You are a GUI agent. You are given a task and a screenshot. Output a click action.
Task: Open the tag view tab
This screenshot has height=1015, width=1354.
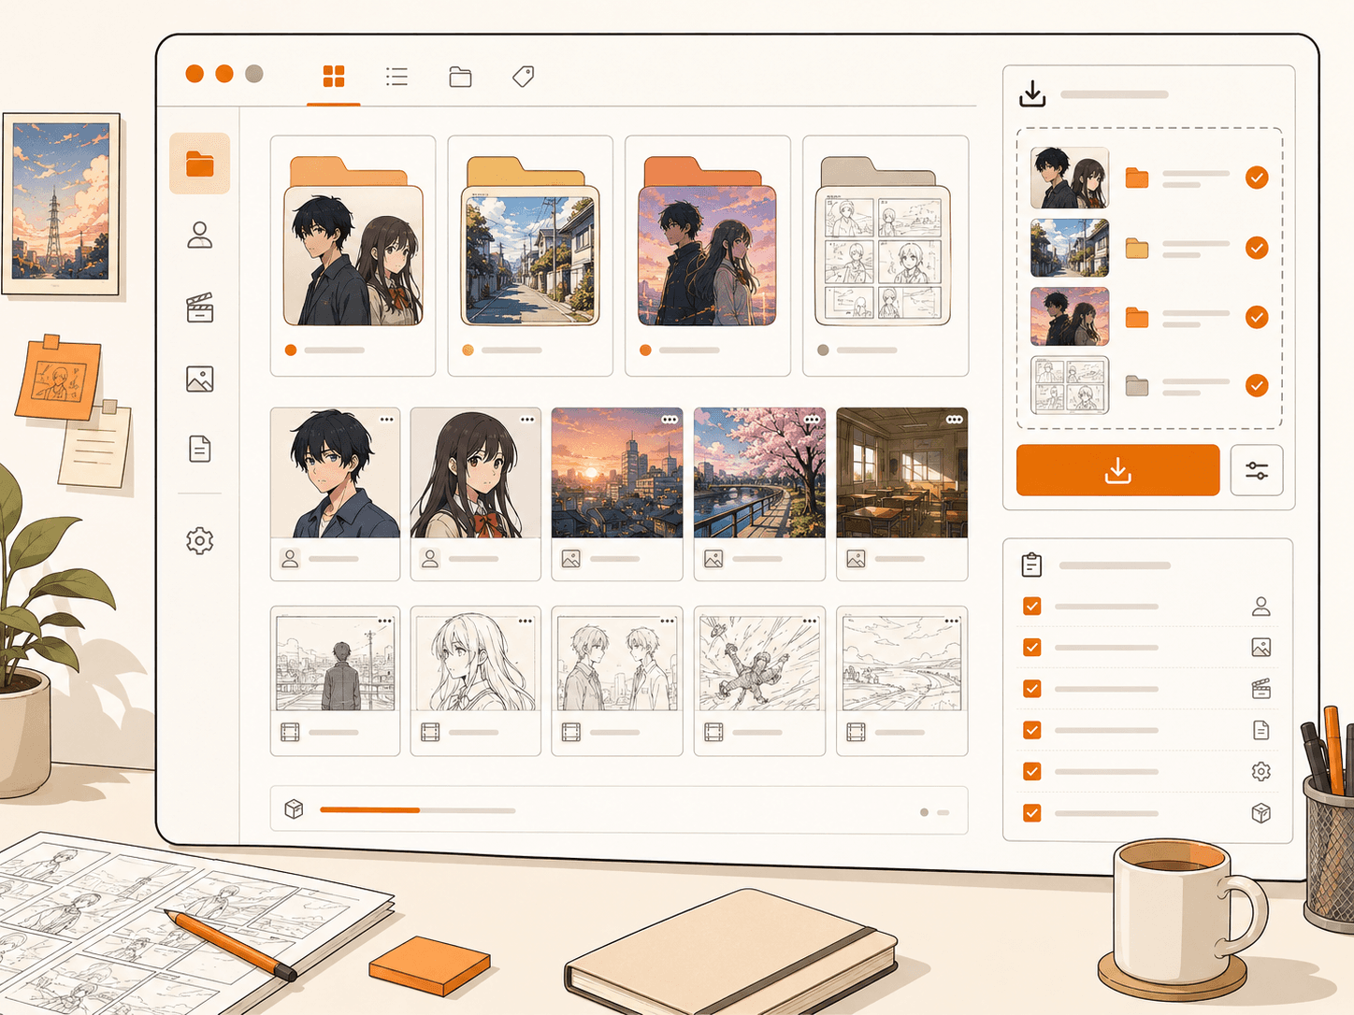[x=524, y=77]
